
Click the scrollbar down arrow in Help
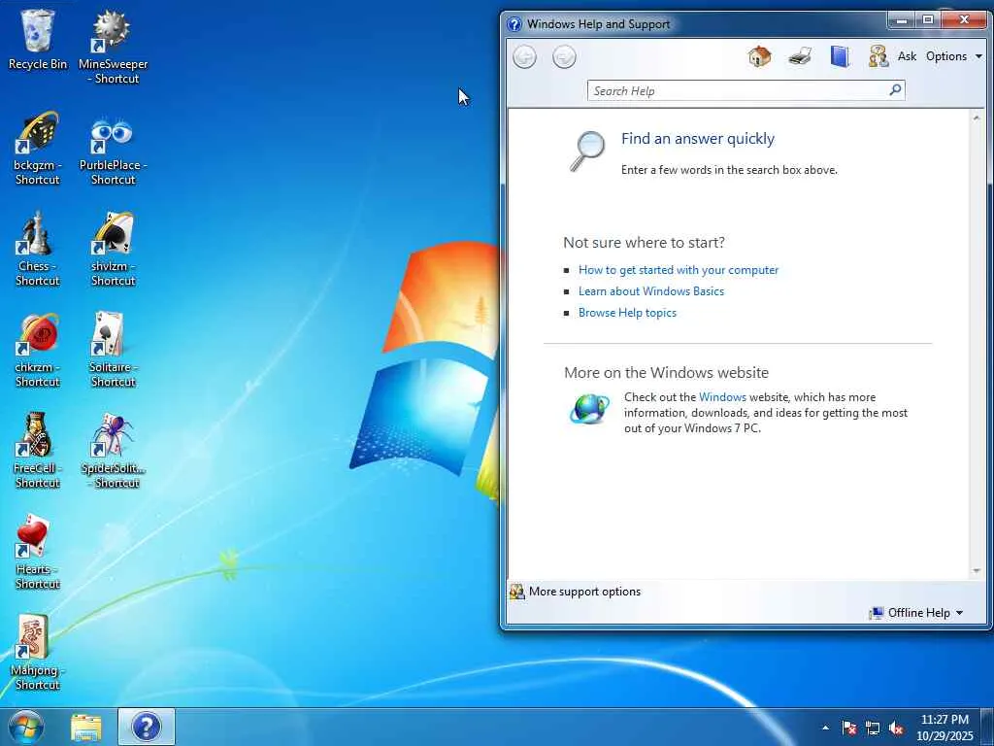pos(977,571)
